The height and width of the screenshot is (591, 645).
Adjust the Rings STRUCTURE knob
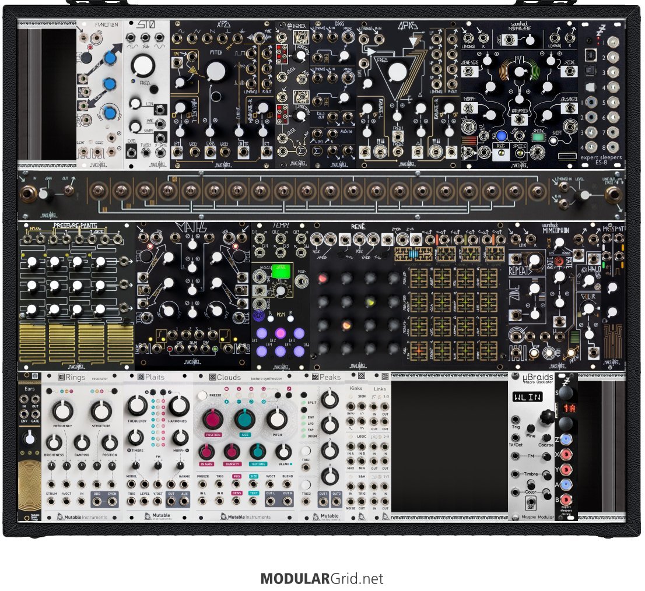(x=101, y=410)
